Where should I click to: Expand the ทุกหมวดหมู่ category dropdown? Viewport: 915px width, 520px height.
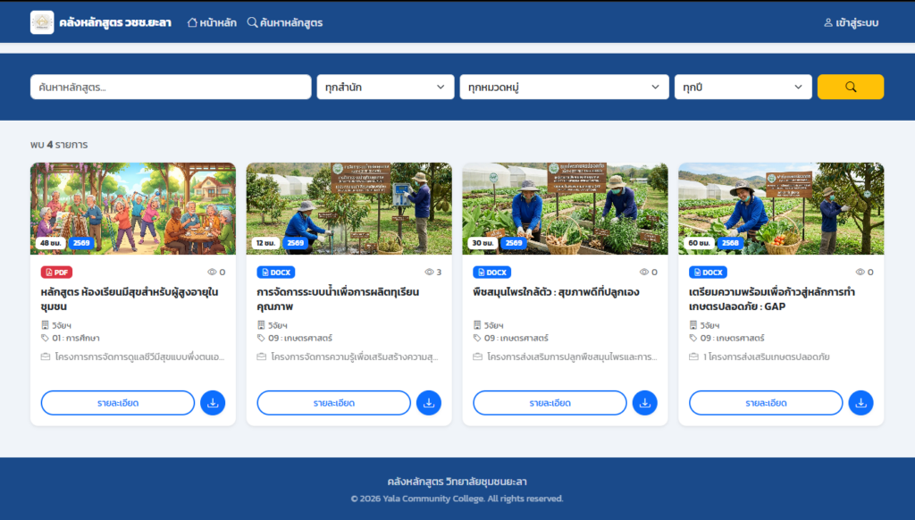coord(564,87)
